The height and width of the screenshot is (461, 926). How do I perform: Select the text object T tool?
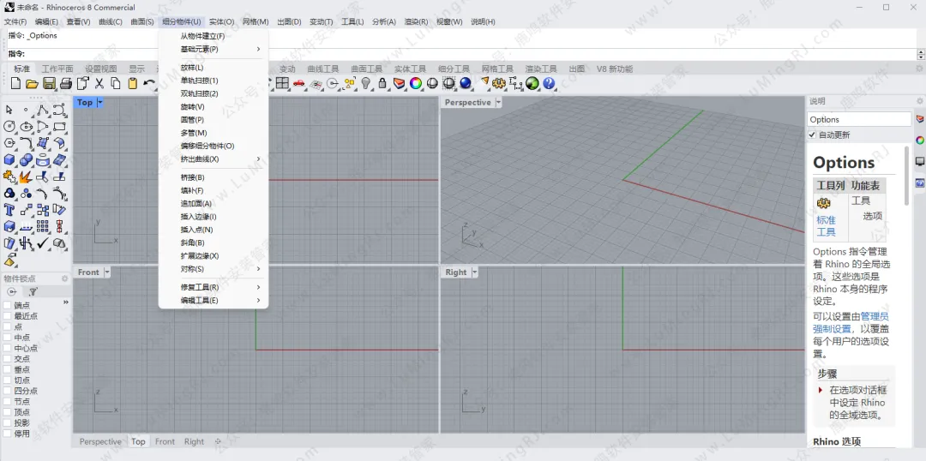pyautogui.click(x=9, y=210)
